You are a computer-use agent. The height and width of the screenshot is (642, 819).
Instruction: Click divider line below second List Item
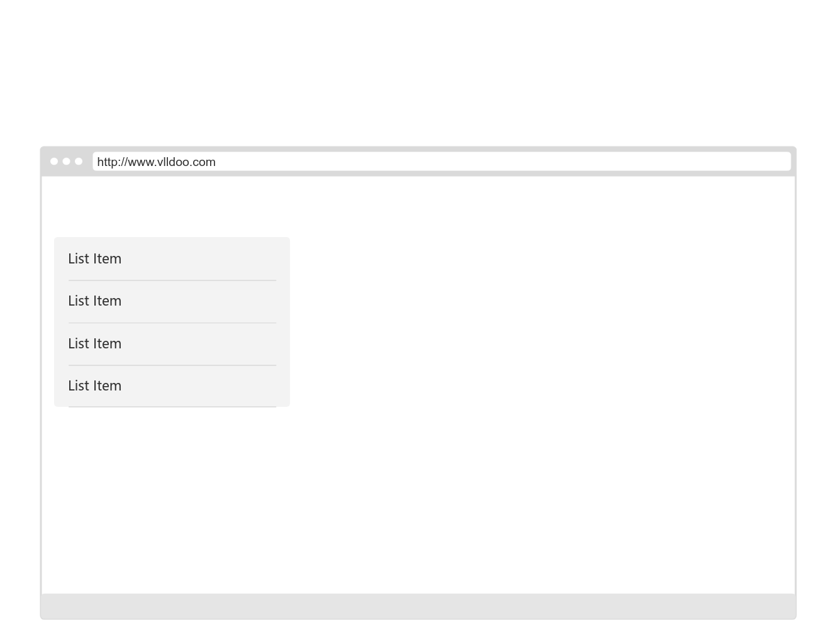click(x=172, y=323)
